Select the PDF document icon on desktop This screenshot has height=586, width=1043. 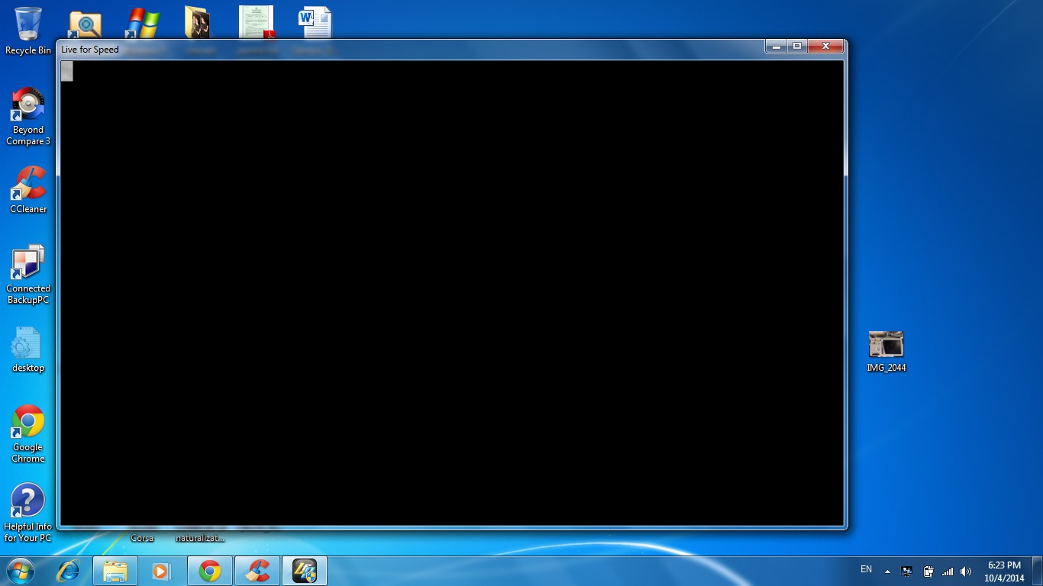[257, 22]
